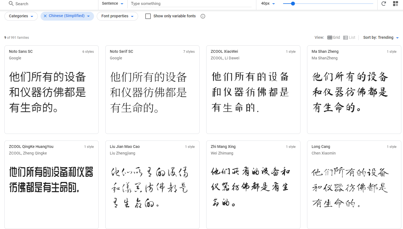
Task: Click ZCOOL XiaoWei sample text preview
Action: pos(250,92)
